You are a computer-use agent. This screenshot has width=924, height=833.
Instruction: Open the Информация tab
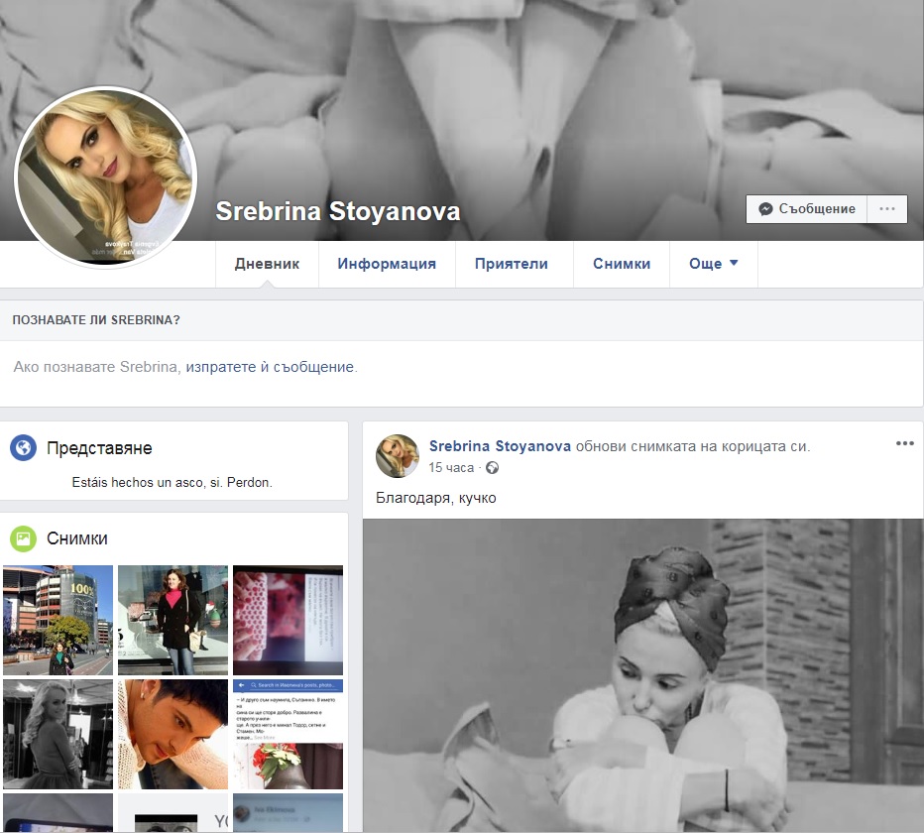coord(387,264)
